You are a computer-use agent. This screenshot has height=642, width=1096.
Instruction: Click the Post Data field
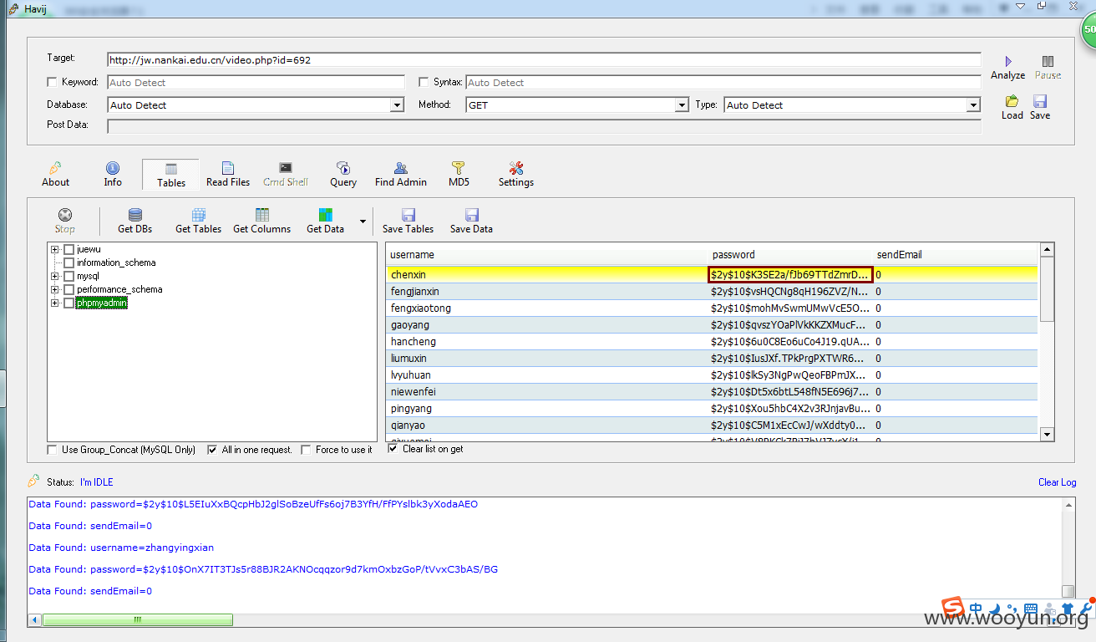tap(544, 126)
